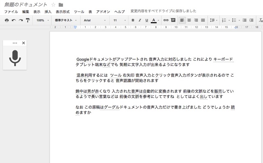Click the phrase どうでしょうか
The image size is (263, 163).
(x=216, y=107)
